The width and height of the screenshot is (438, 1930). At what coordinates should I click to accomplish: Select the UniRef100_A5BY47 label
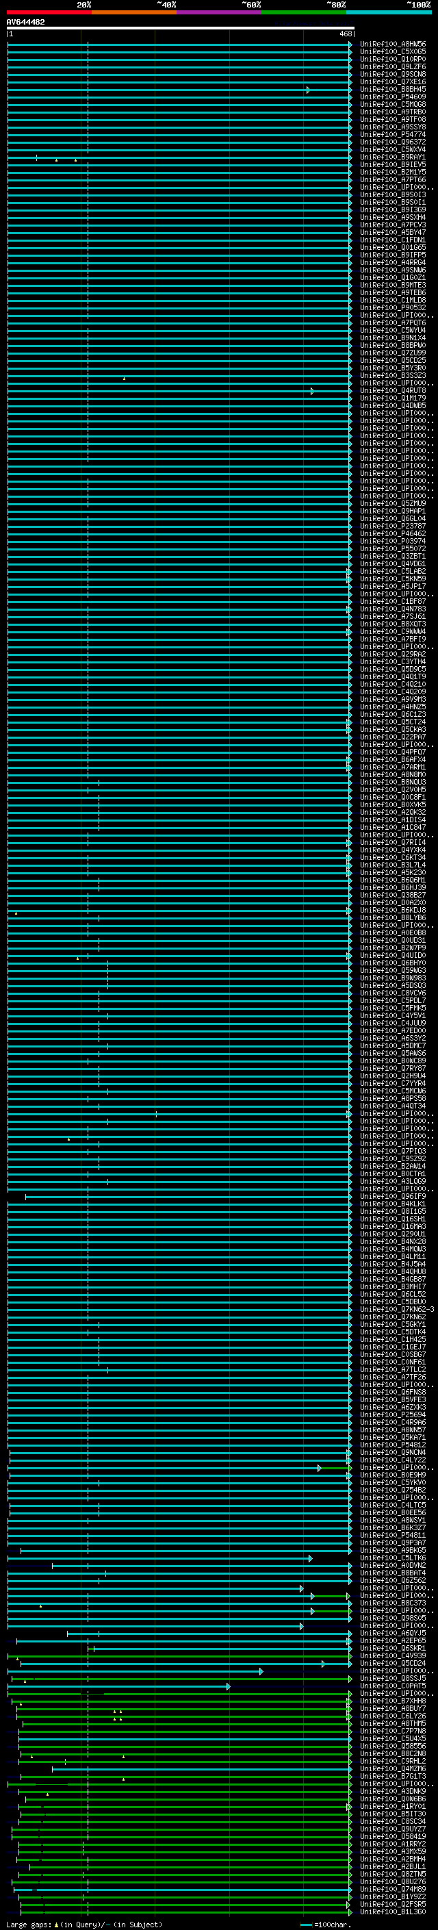[393, 232]
